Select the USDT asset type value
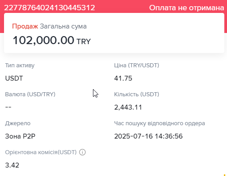The width and height of the screenshot is (227, 176). tap(14, 78)
